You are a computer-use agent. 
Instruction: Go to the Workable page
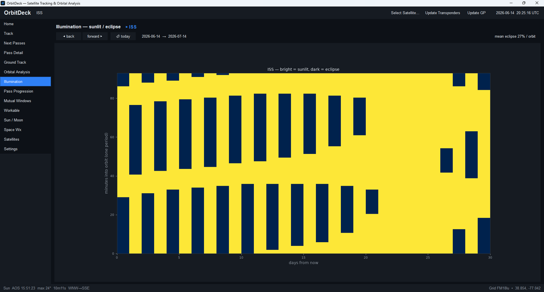25,110
